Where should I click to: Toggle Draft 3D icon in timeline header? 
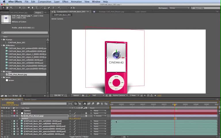(x=80, y=104)
